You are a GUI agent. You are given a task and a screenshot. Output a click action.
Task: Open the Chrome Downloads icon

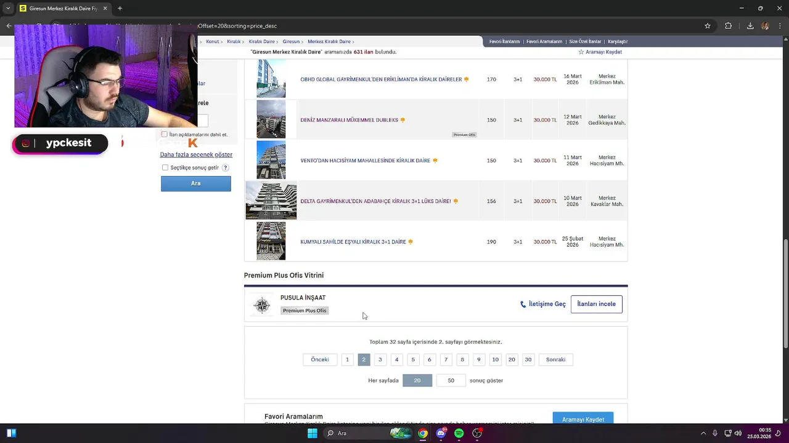point(750,26)
